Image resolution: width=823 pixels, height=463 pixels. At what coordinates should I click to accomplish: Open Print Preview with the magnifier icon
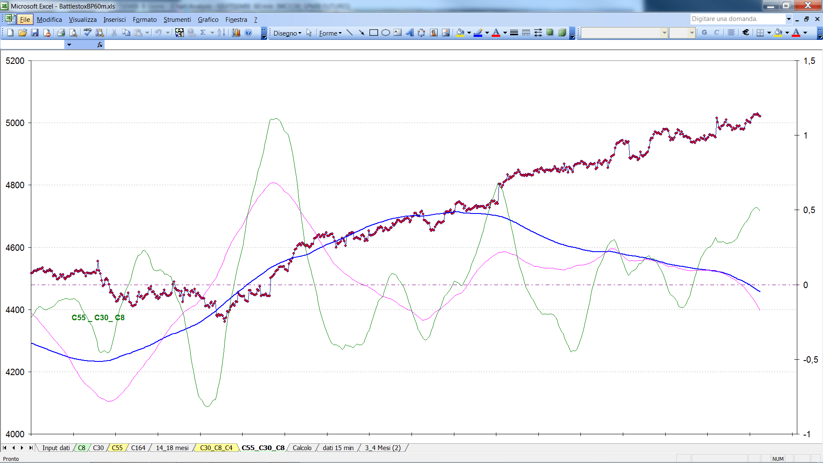[73, 33]
